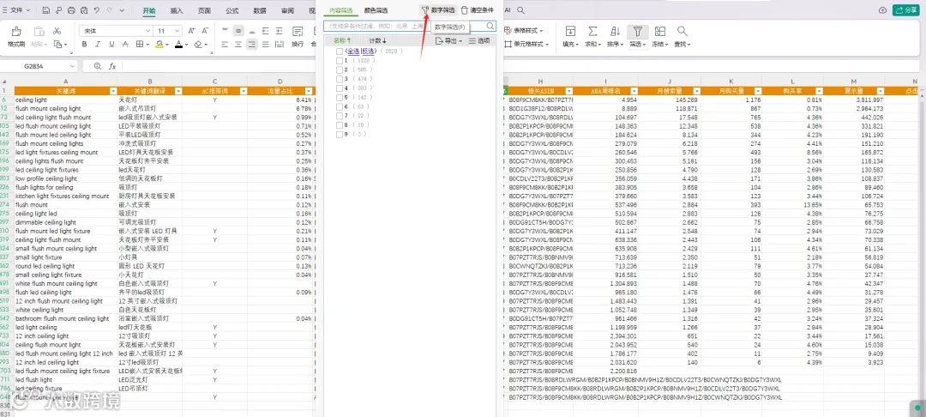Toggle Strikethrough formatting
This screenshot has width=926, height=417.
click(x=125, y=45)
